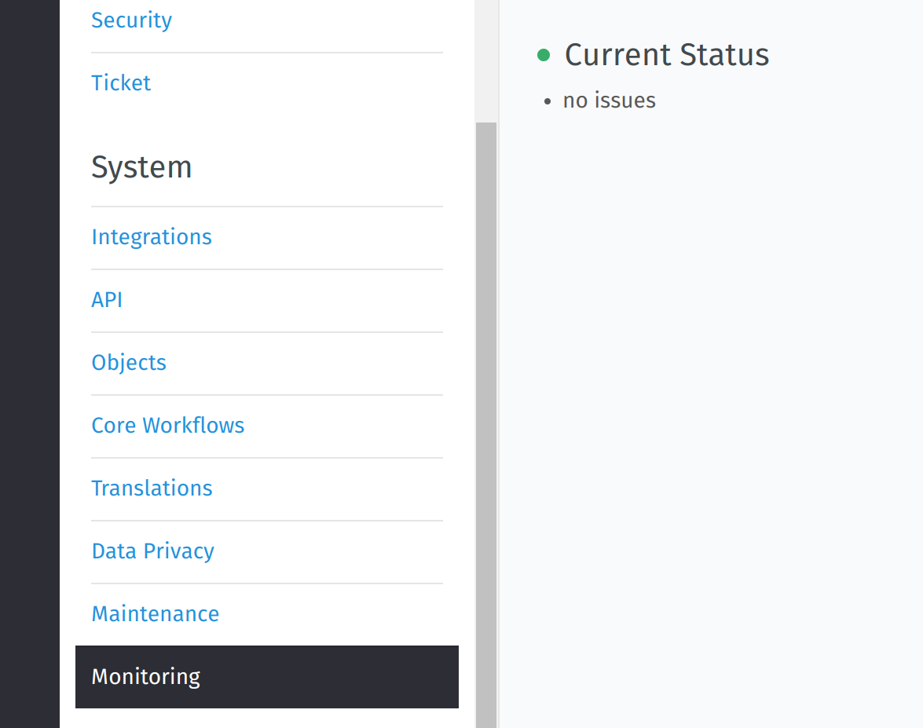Click the 'no issues' status text

coord(610,100)
